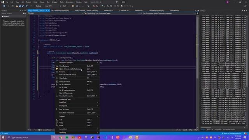This screenshot has width=249, height=140.
Task: Open the Extensions menu
Action: click(70, 2)
